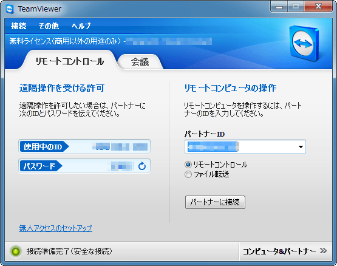This screenshot has width=337, height=266.
Task: Open the ヘルプ menu
Action: click(81, 26)
